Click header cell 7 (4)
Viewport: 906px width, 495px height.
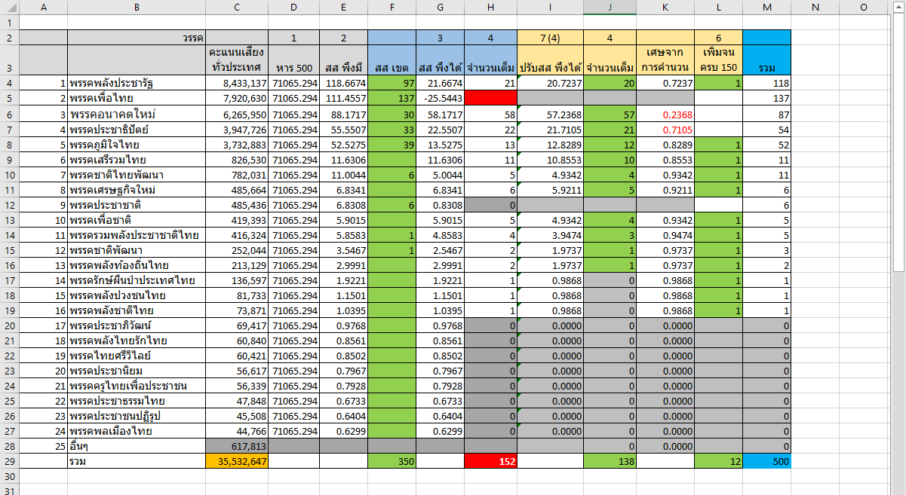pyautogui.click(x=550, y=37)
